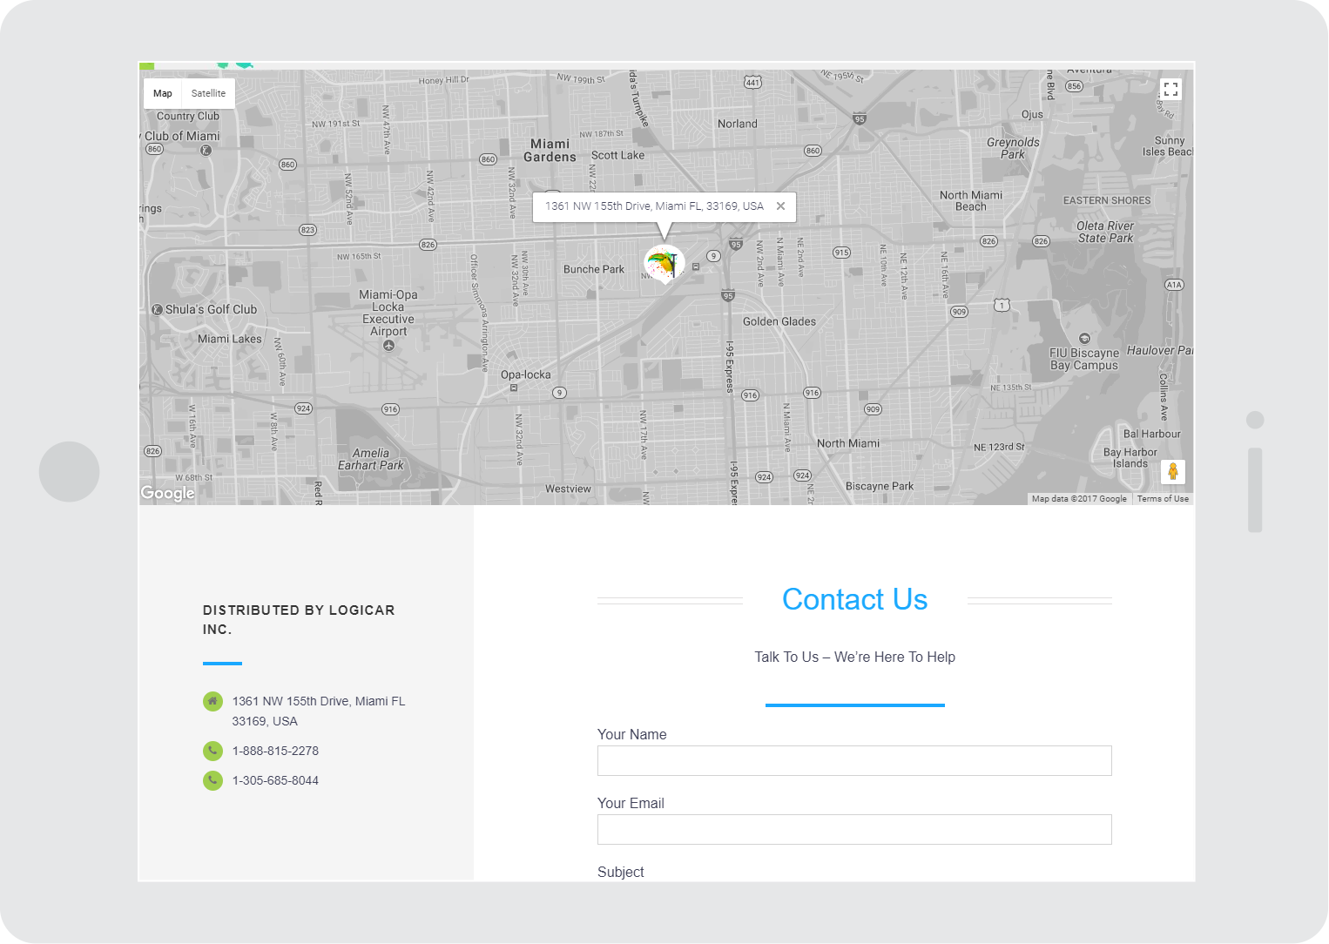Click the Scott Lake map label
The image size is (1329, 944).
coord(618,155)
